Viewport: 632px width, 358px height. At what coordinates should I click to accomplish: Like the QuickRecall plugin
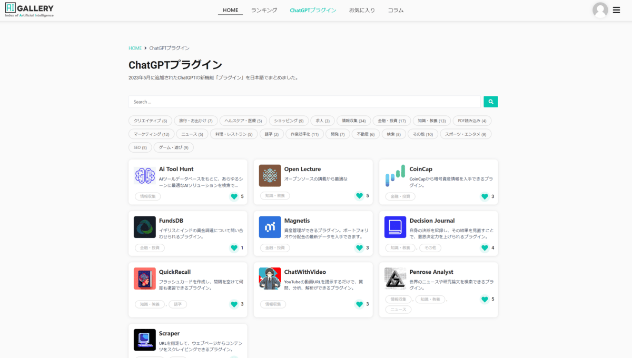click(x=234, y=304)
